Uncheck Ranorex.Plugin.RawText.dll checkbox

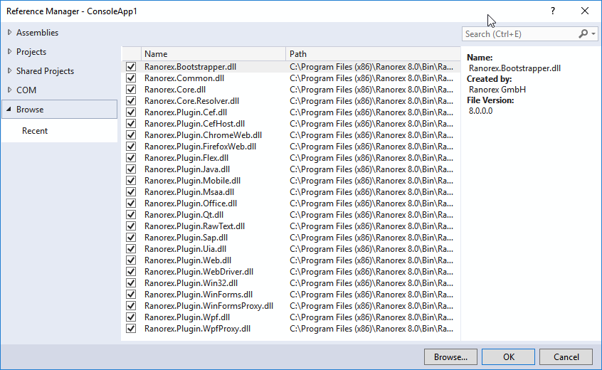[131, 226]
